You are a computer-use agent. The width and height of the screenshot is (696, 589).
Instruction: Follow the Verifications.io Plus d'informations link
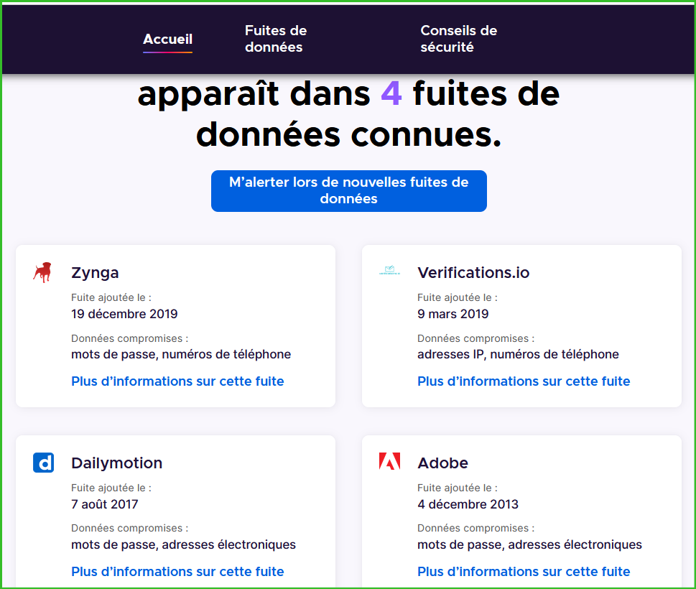click(524, 381)
